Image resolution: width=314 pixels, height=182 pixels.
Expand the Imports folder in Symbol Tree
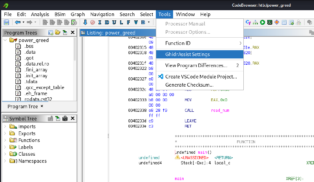(5, 126)
